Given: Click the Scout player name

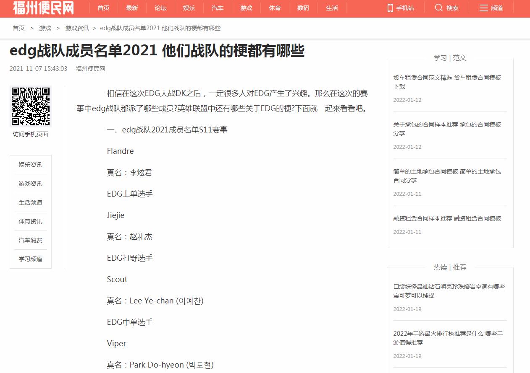Looking at the screenshot, I should tap(117, 279).
